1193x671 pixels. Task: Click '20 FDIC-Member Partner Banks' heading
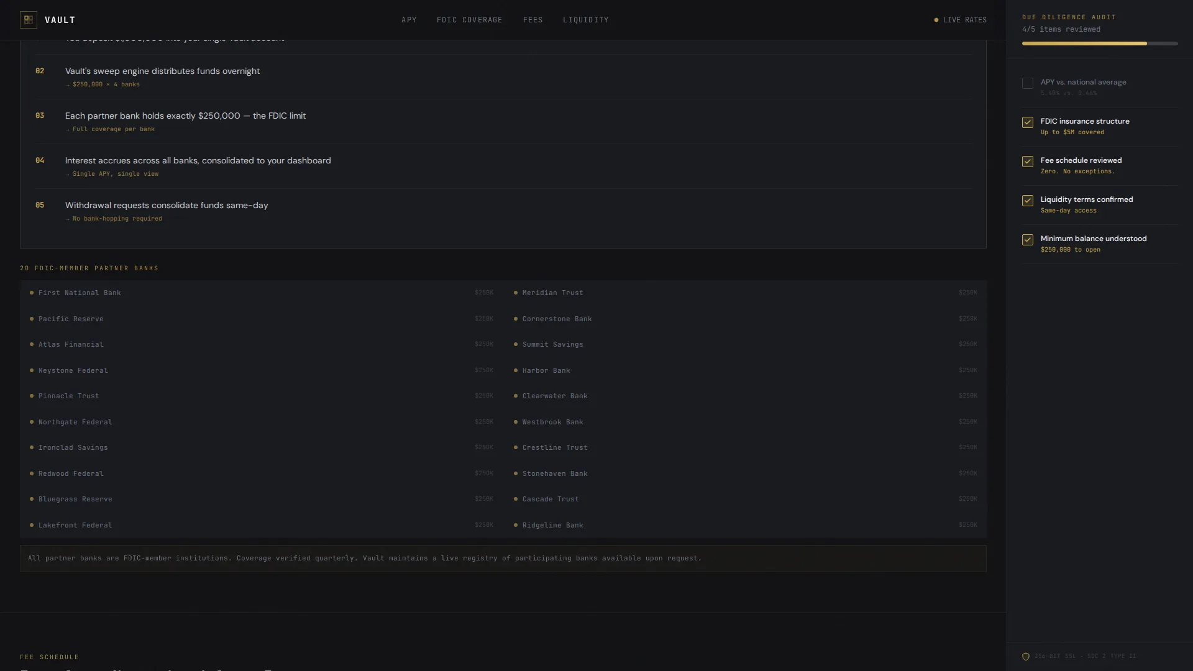click(89, 268)
